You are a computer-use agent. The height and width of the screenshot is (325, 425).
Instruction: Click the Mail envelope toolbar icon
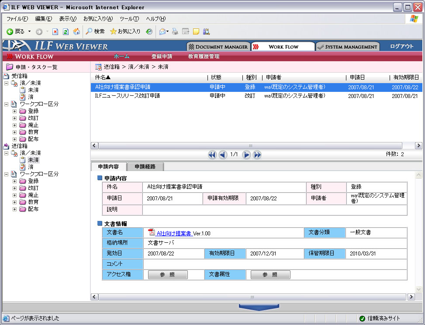point(162,32)
